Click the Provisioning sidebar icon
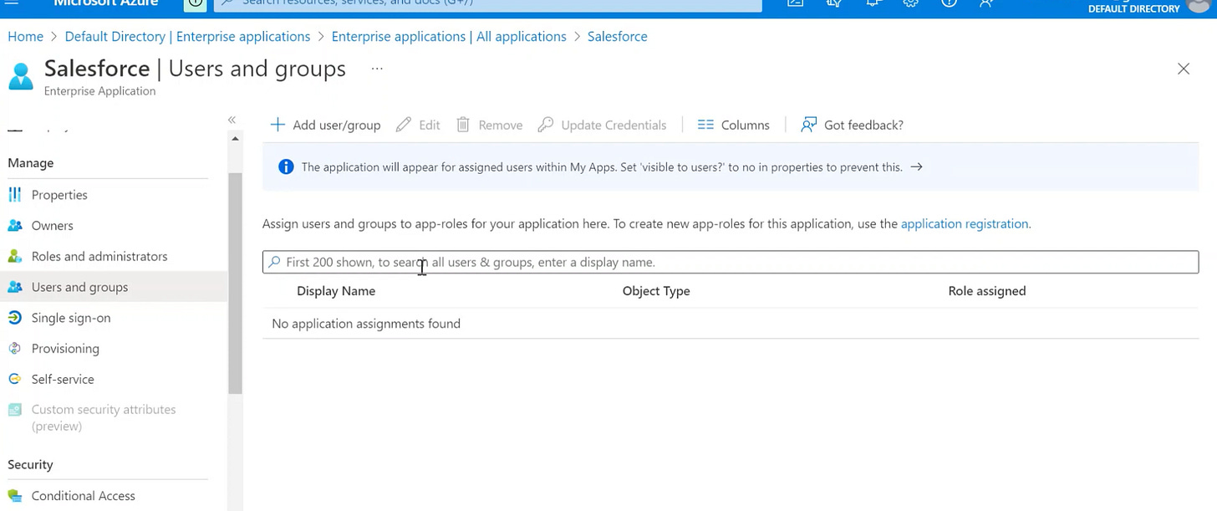 (15, 348)
